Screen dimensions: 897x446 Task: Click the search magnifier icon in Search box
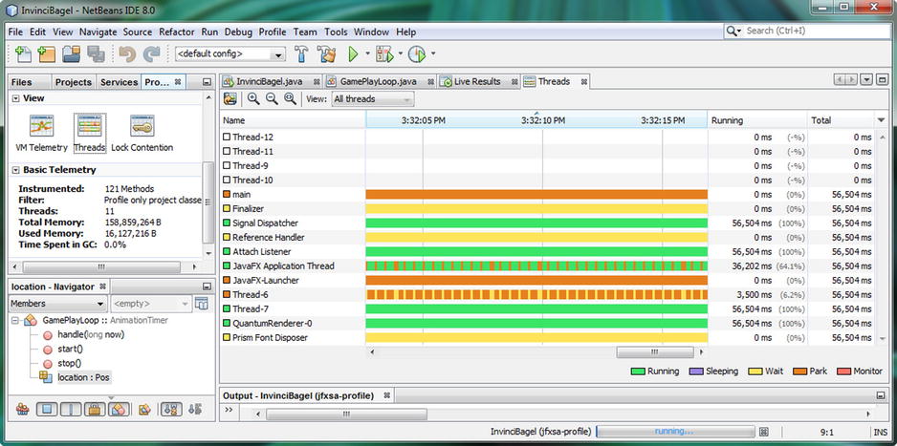click(733, 31)
